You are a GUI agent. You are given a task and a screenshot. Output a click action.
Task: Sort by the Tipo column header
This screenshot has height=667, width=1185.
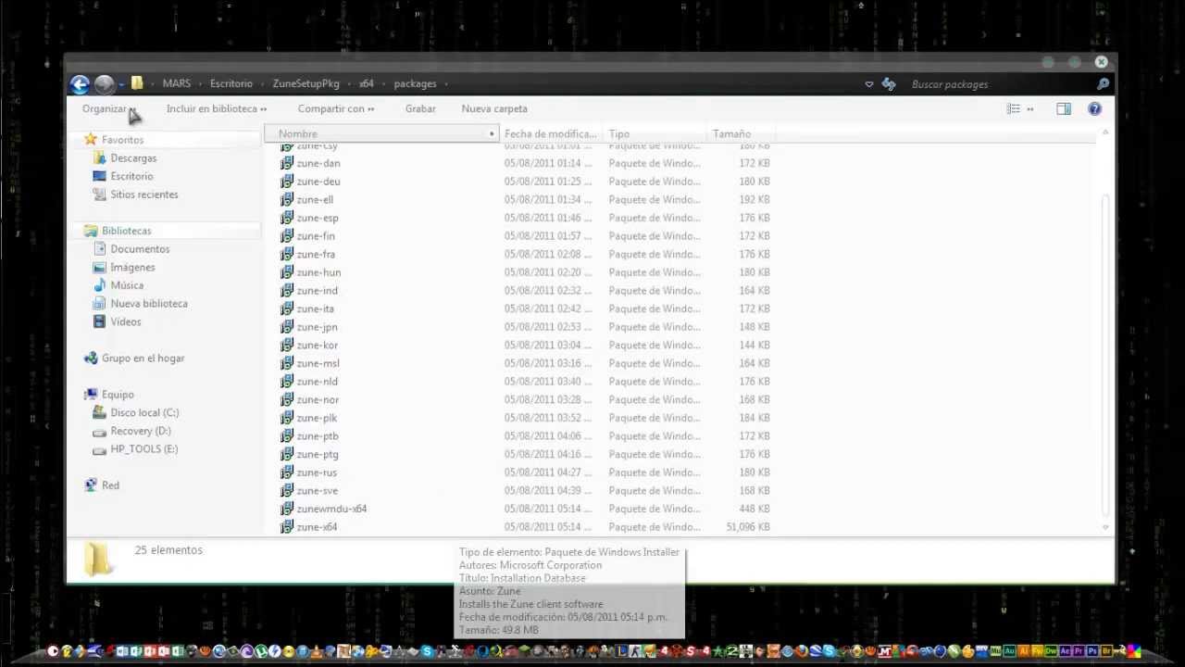(655, 134)
